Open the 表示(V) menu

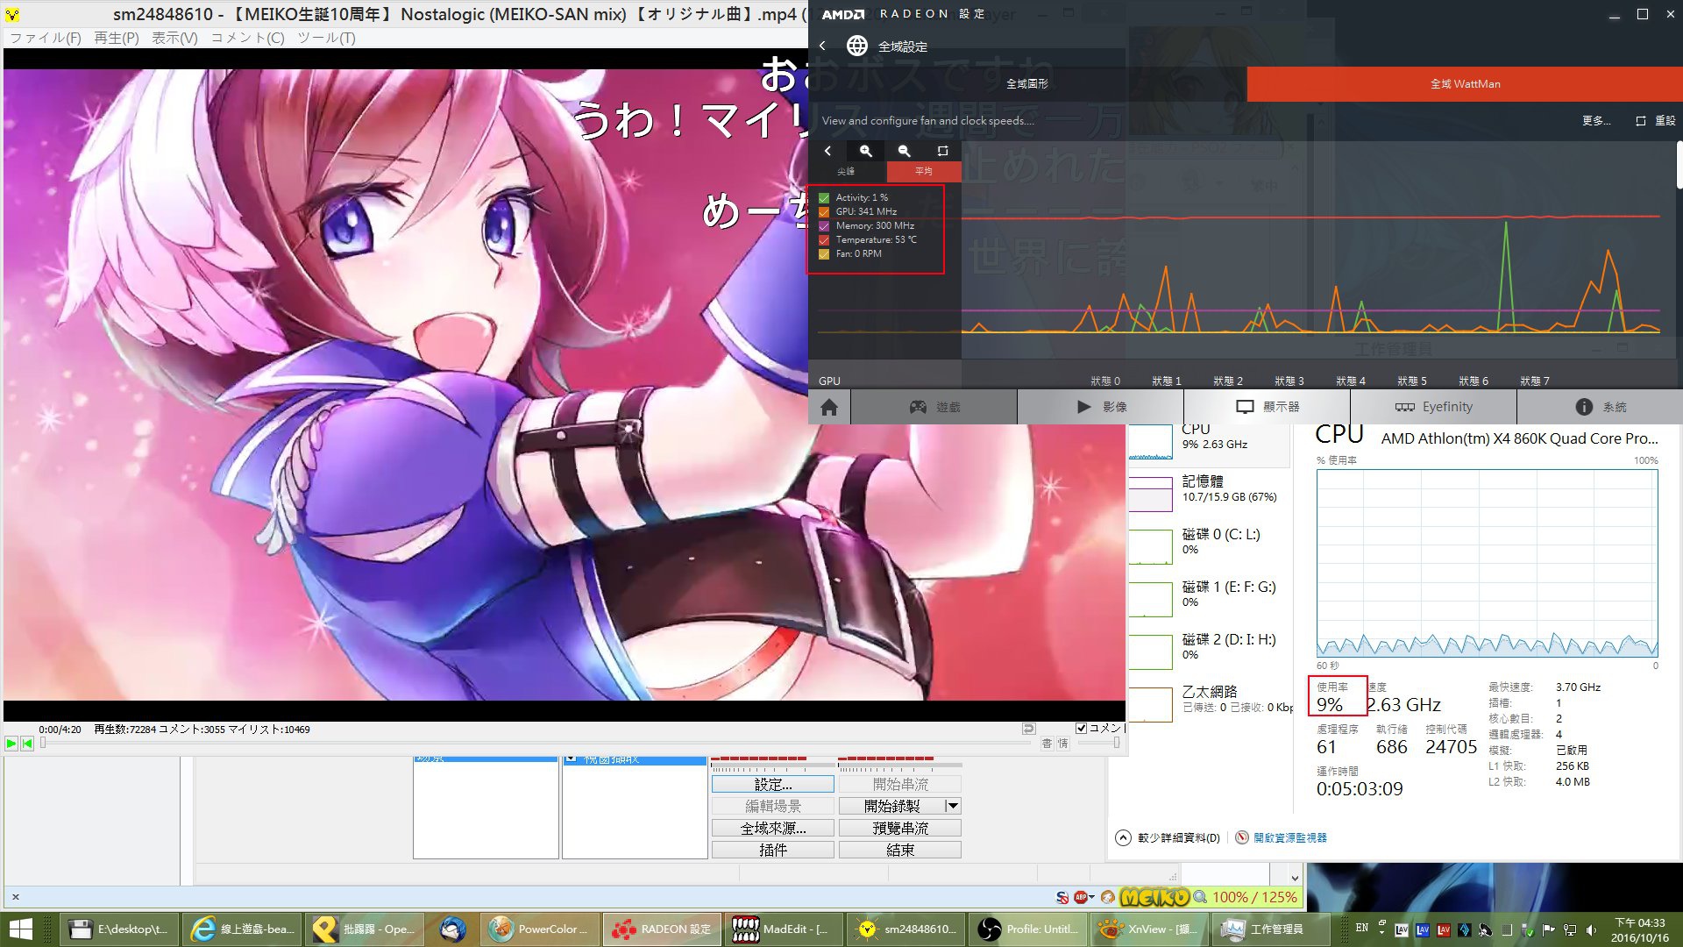[x=174, y=38]
